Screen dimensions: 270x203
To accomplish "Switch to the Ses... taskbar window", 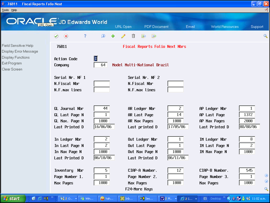I will (x=147, y=199).
